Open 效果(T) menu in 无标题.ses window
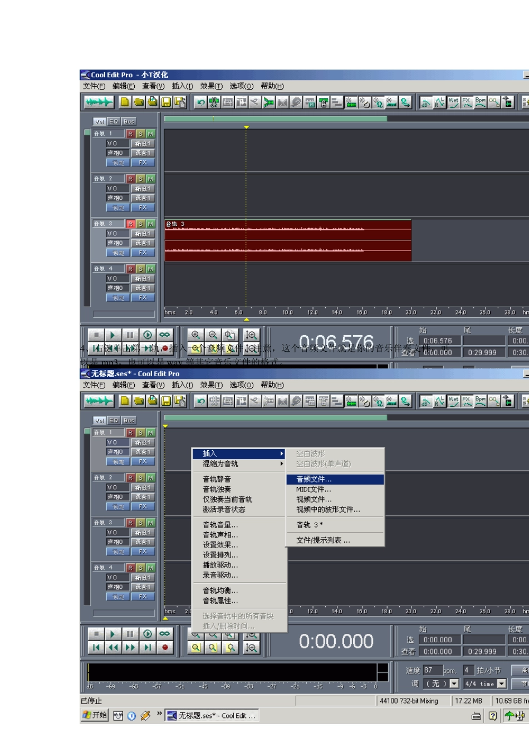This screenshot has height=748, width=529. [x=212, y=385]
